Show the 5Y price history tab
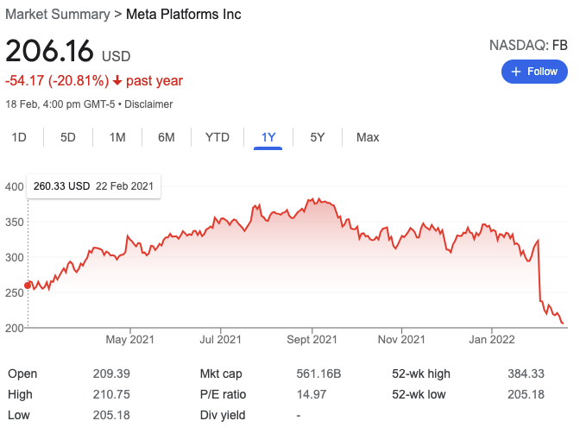Viewport: 586px width, 427px height. point(318,137)
